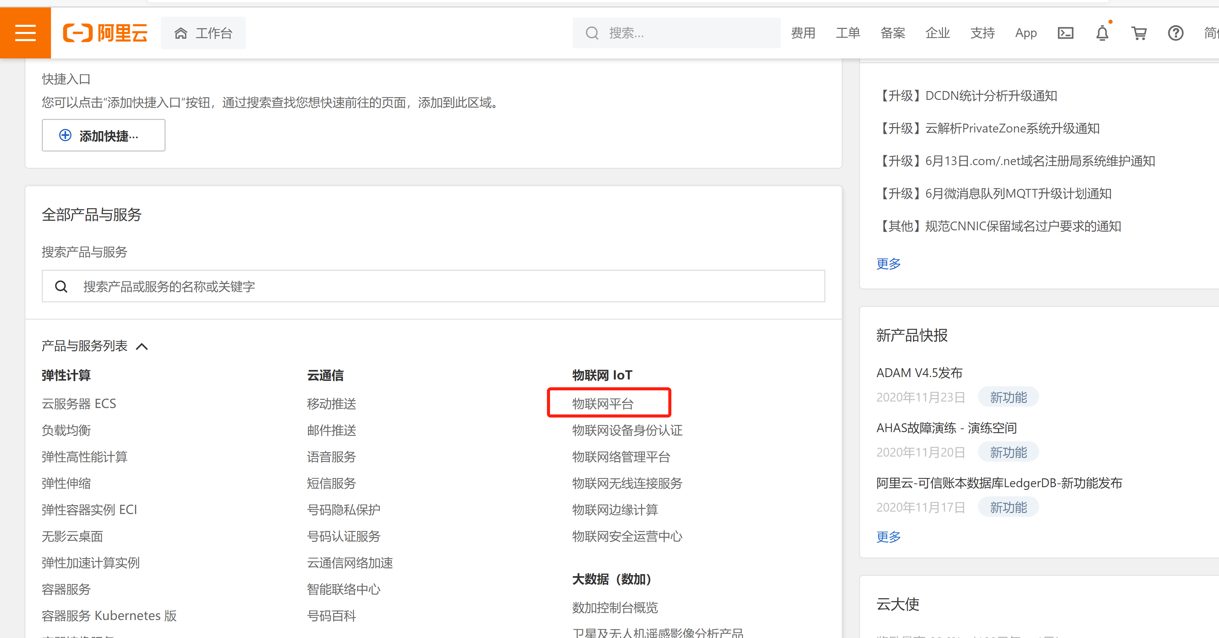Open the shopping cart icon
1219x638 pixels.
[x=1138, y=33]
